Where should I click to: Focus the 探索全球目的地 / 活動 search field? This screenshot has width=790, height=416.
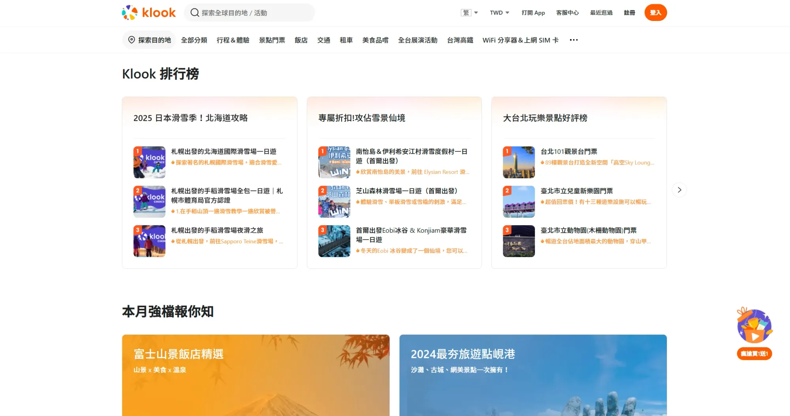coord(249,13)
